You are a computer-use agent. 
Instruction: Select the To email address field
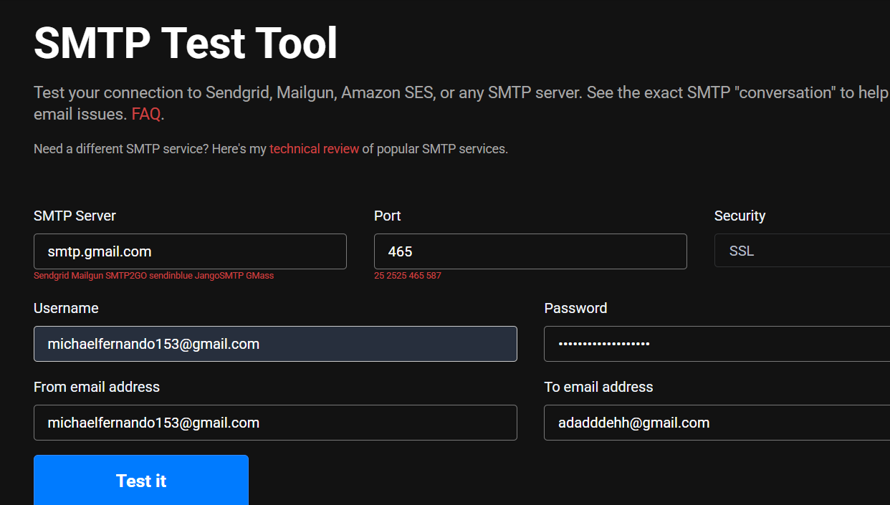pyautogui.click(x=717, y=423)
